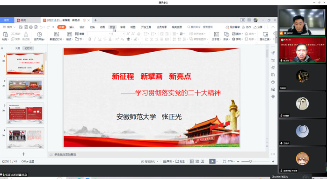Click the paste clipboard icon
The width and height of the screenshot is (327, 179).
click(6, 34)
